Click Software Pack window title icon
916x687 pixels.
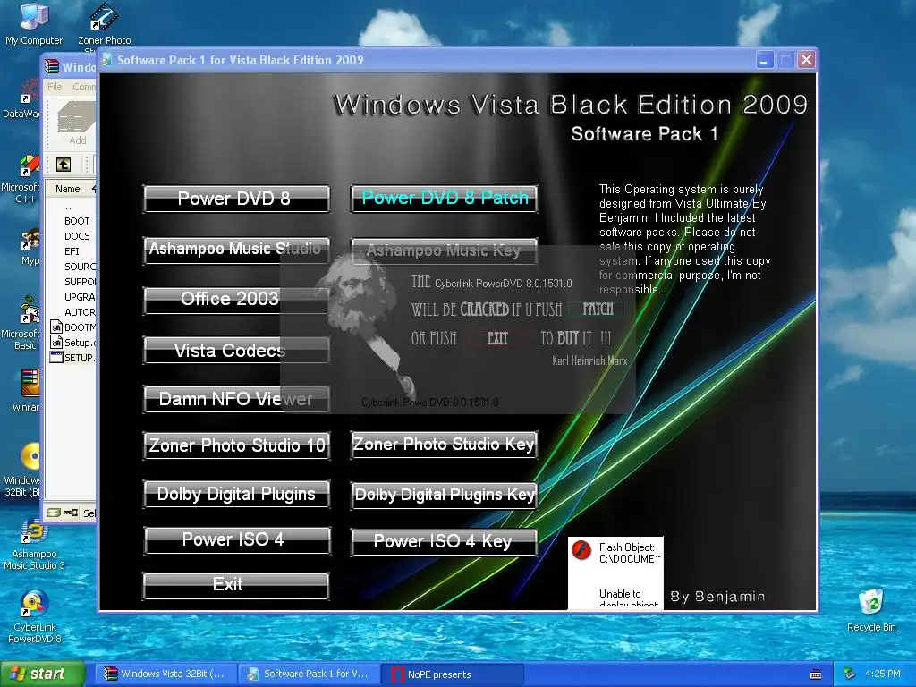coord(106,60)
